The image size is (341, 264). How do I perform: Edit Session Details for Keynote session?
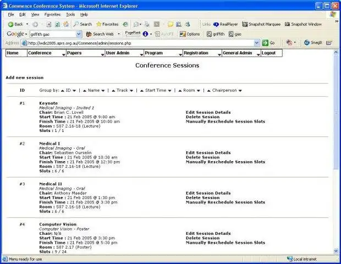[x=208, y=112]
